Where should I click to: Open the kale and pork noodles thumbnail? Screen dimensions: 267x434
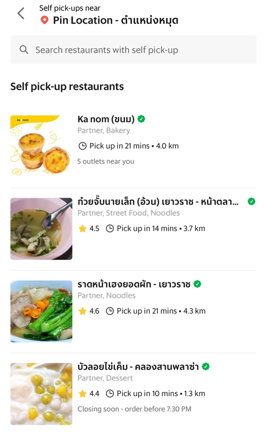(41, 312)
